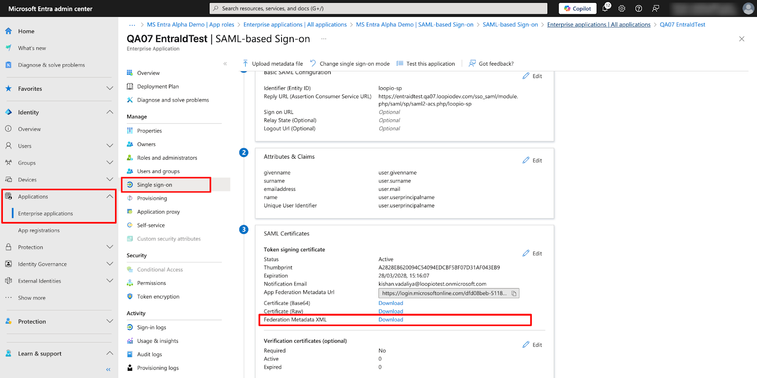Open Provisioning menu item
The image size is (757, 378).
pos(152,198)
